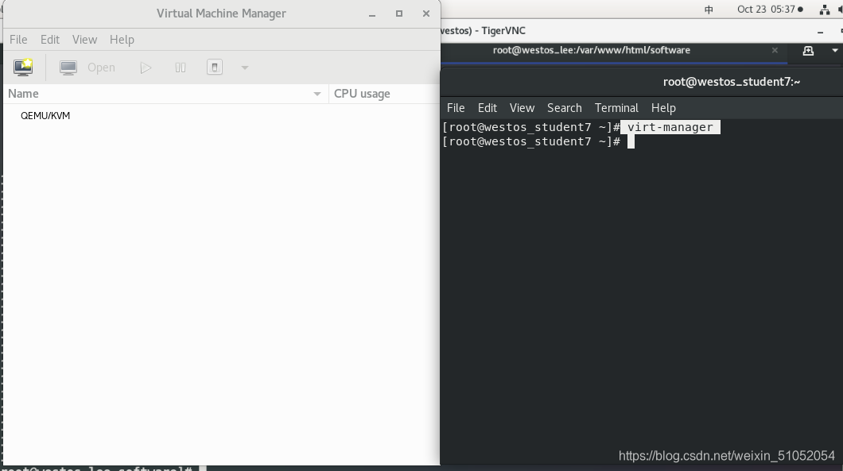Image resolution: width=843 pixels, height=471 pixels.
Task: Pause the virtual machine button
Action: click(180, 68)
